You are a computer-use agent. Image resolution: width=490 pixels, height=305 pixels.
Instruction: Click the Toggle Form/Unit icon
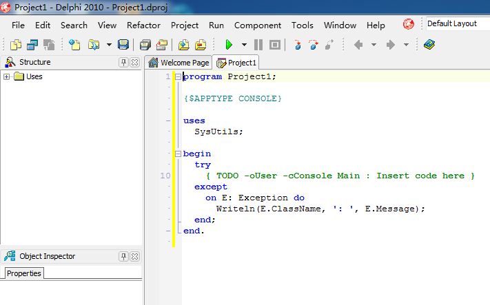pyautogui.click(x=49, y=45)
